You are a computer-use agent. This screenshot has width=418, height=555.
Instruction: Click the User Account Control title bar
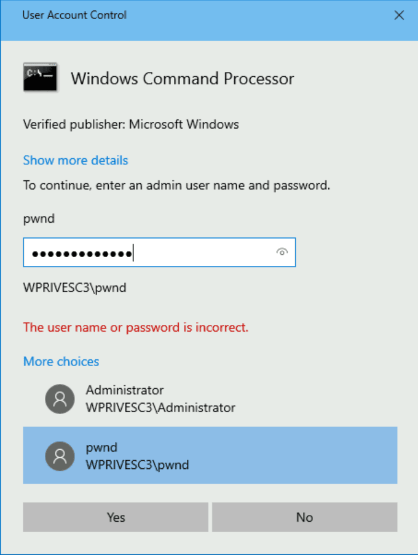[x=184, y=15]
